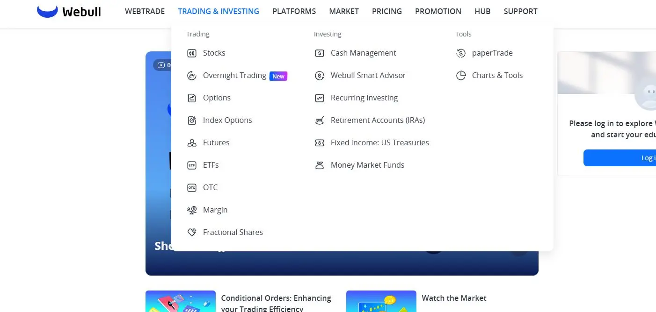
Task: Click the Fractional Shares diamond icon
Action: [192, 233]
